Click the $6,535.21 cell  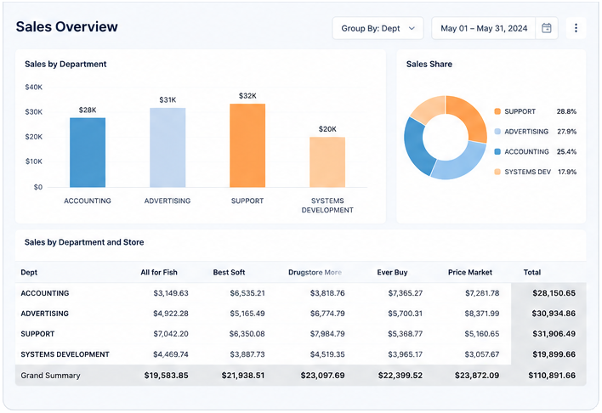[247, 293]
